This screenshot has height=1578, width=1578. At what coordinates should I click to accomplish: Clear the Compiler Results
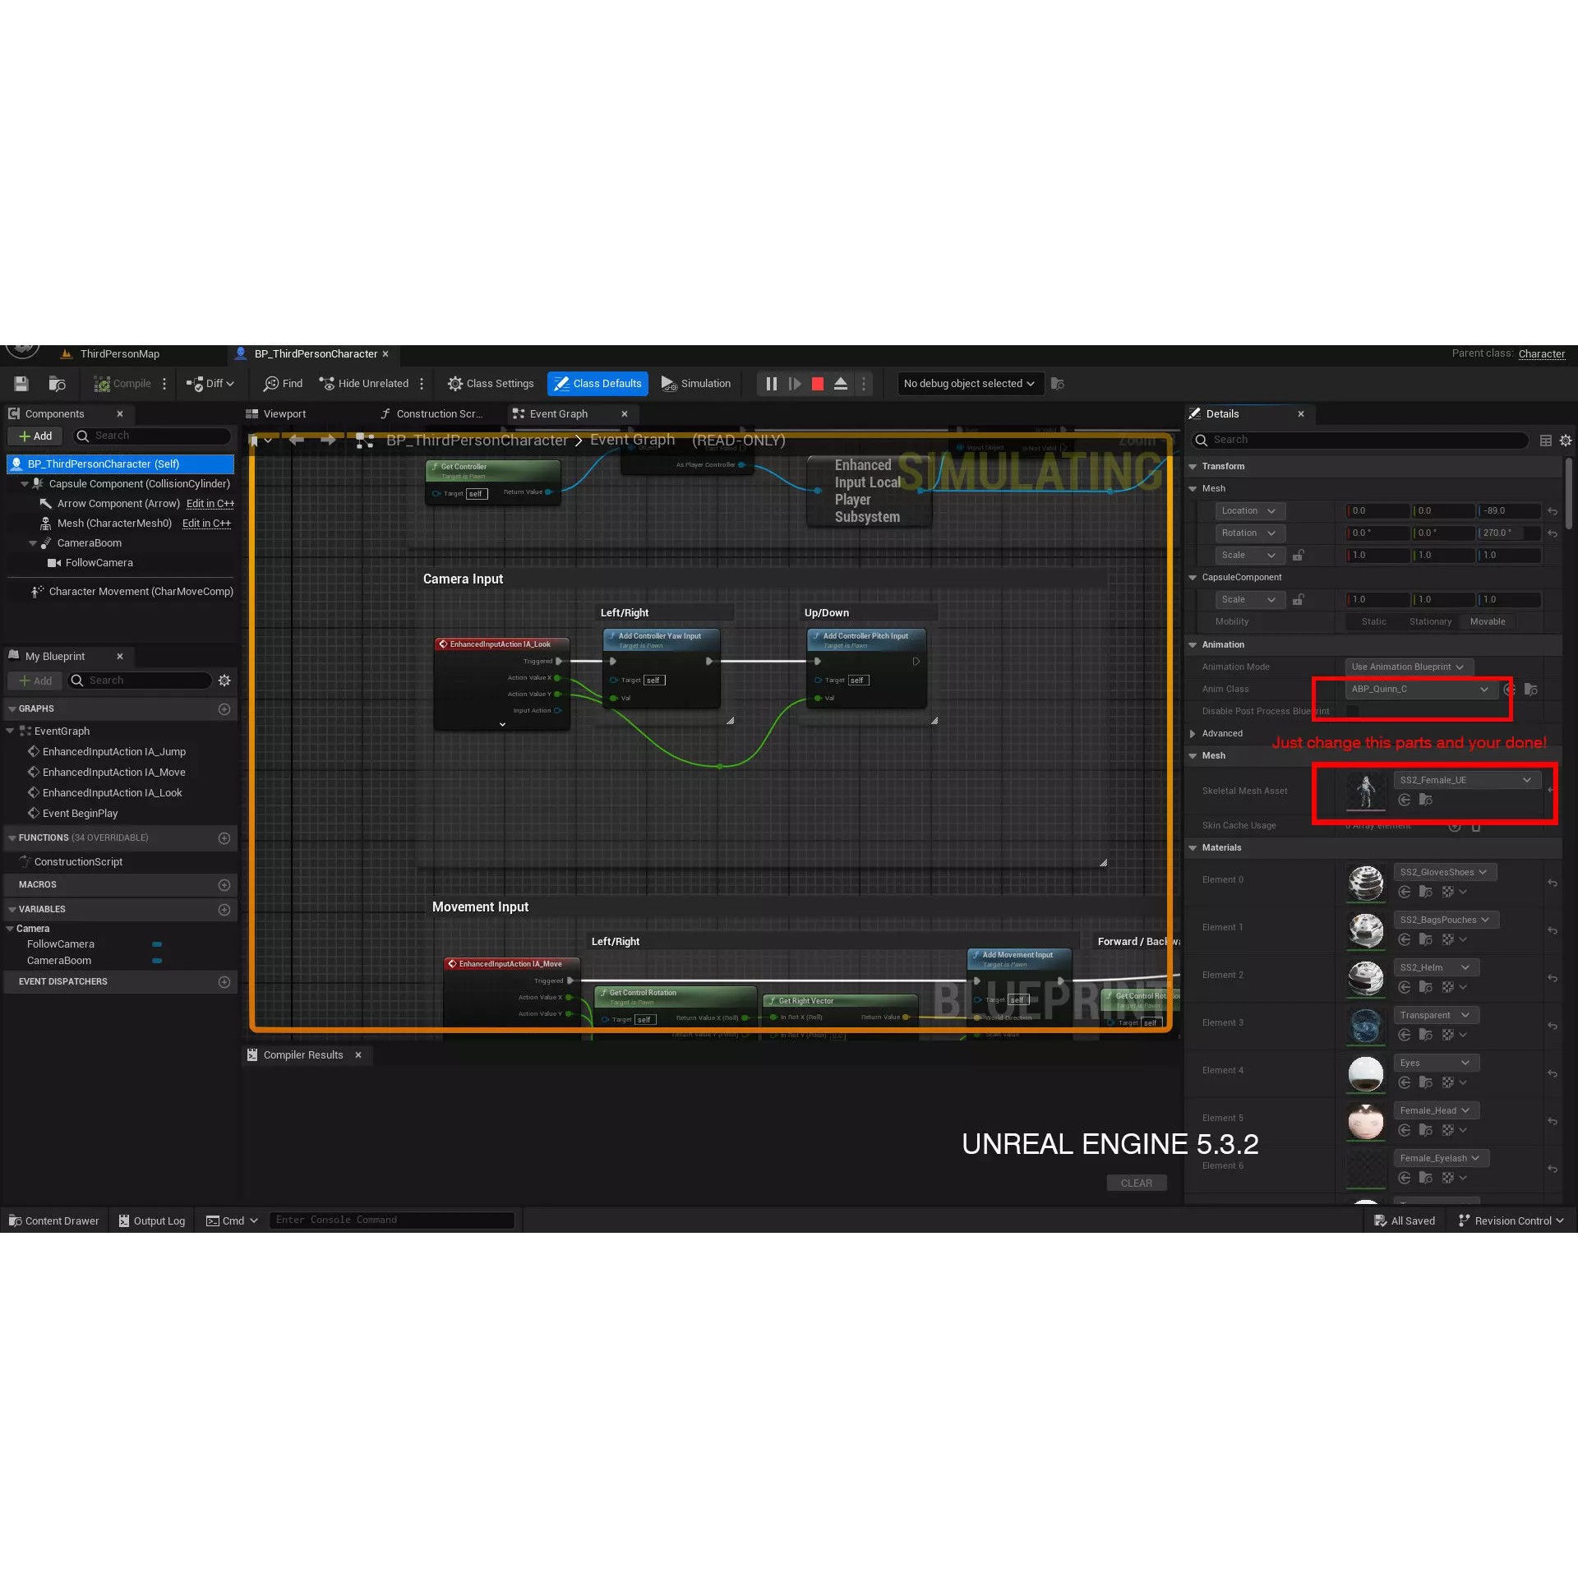(1137, 1183)
